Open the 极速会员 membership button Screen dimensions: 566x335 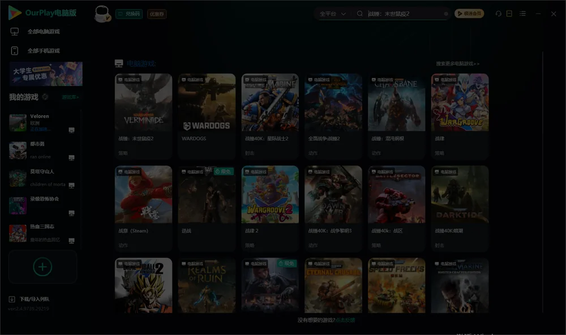click(x=469, y=14)
